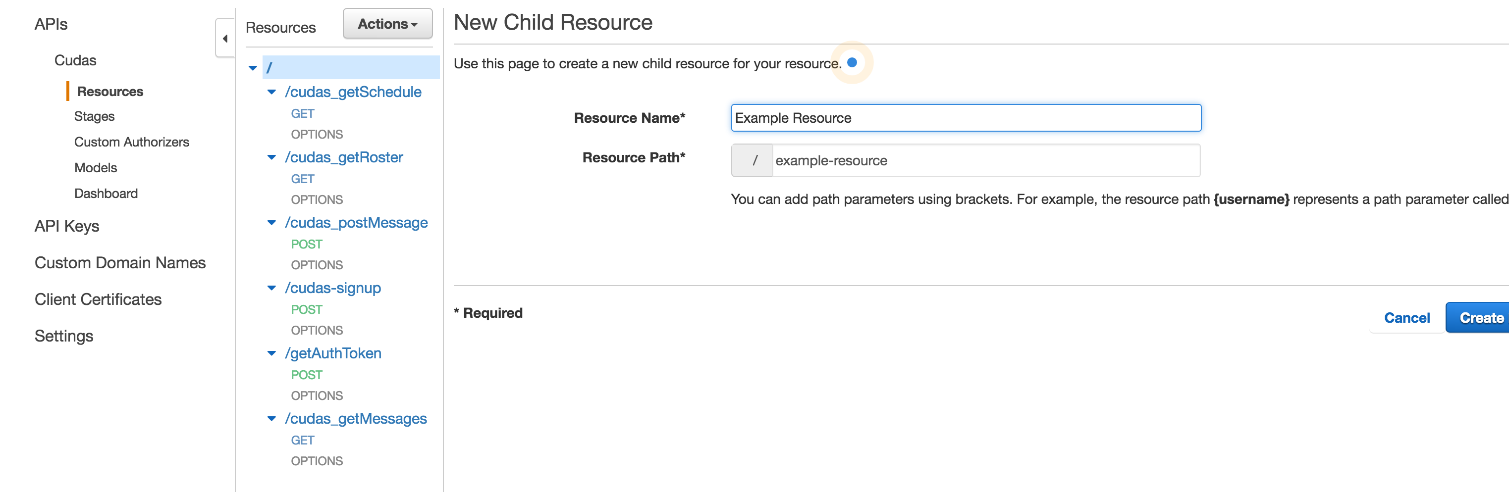Select the /getAuthToken resource
Screen dimensions: 1509x492
pyautogui.click(x=333, y=353)
